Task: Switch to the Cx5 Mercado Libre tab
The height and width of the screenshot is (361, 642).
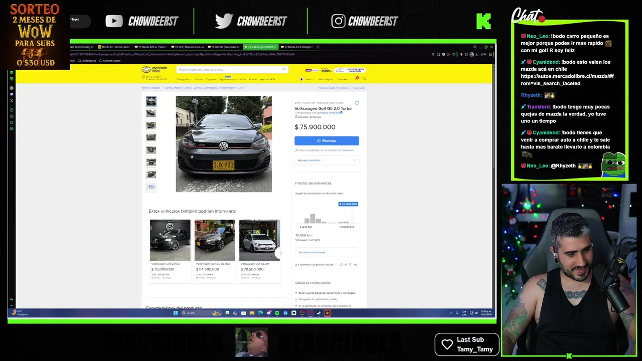Action: pyautogui.click(x=189, y=47)
